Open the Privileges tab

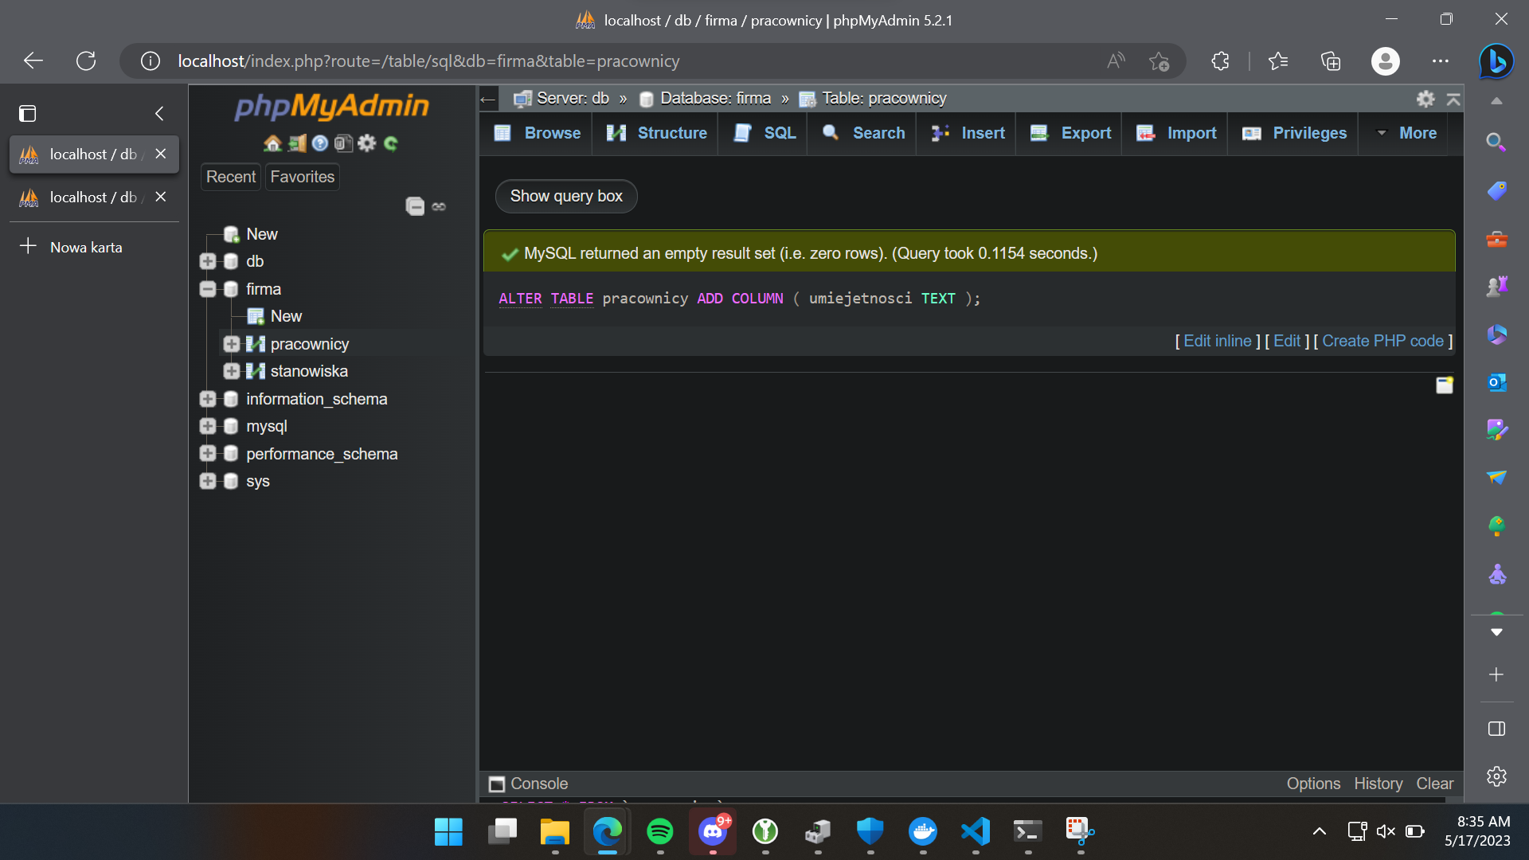coord(1294,133)
